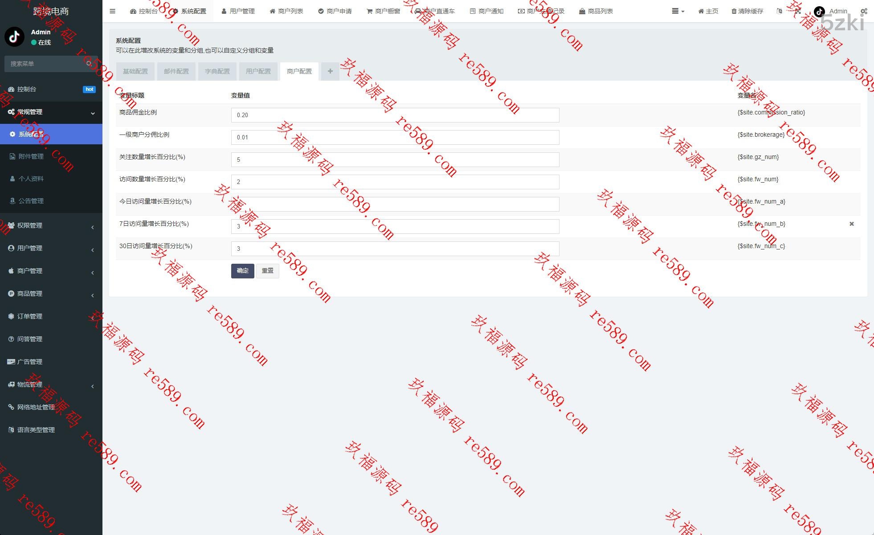
Task: Click the hamburger sidebar toggle icon
Action: [x=112, y=11]
